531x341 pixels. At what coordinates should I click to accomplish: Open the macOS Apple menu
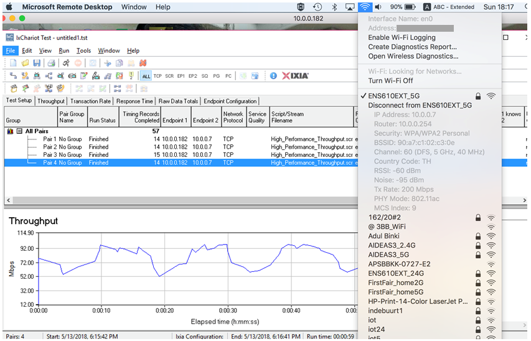coord(9,7)
